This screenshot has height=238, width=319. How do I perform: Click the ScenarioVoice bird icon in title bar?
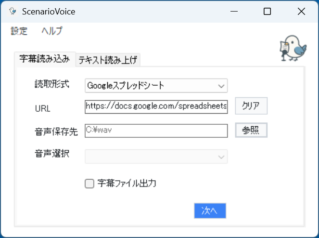coord(13,11)
